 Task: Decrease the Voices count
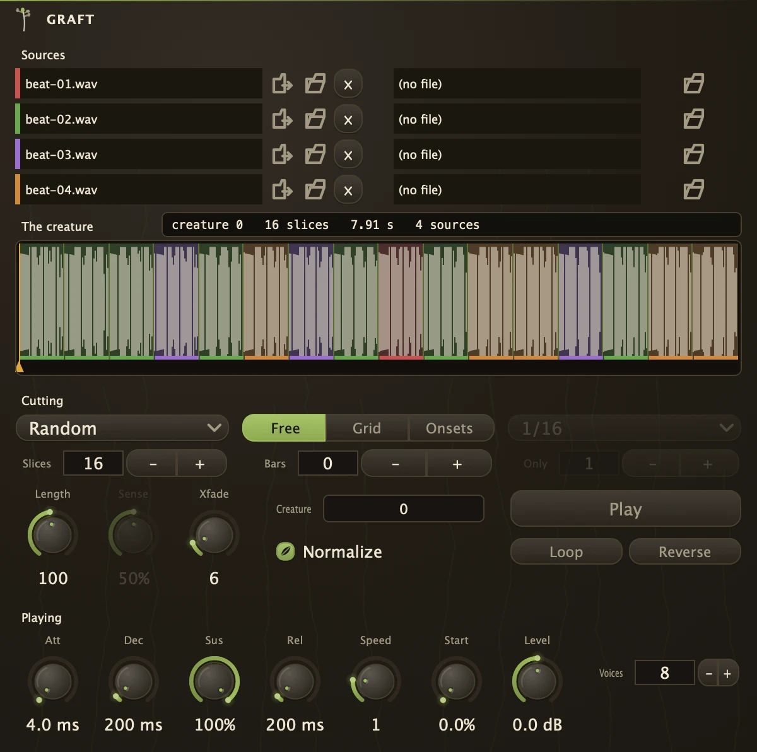(x=709, y=673)
